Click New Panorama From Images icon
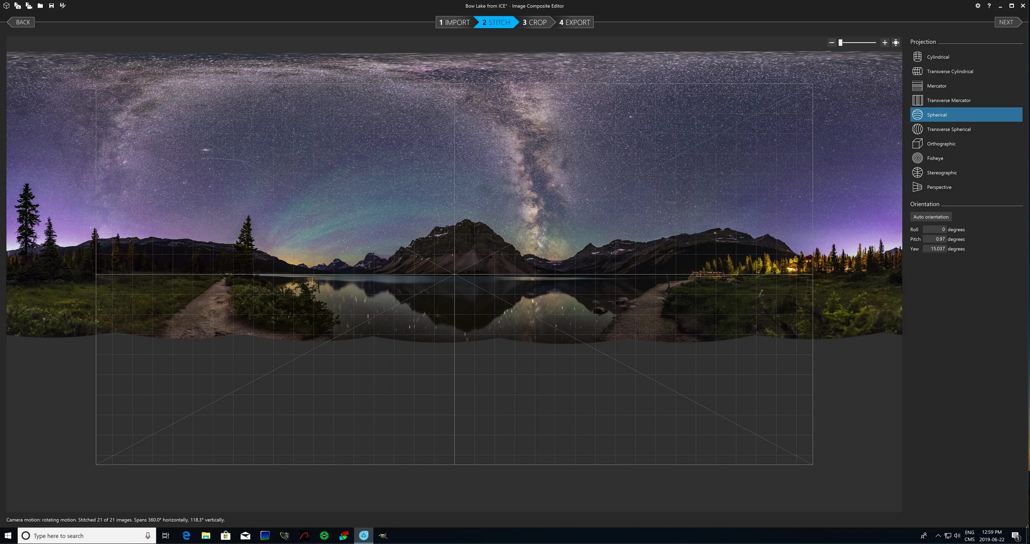The height and width of the screenshot is (544, 1030). pyautogui.click(x=18, y=5)
